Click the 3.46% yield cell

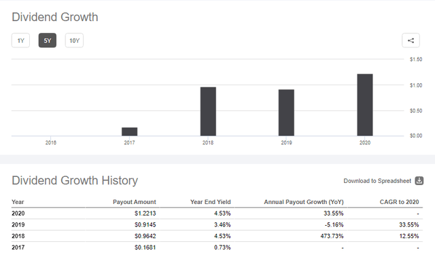click(222, 224)
